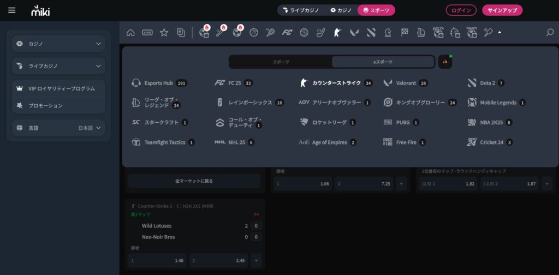
Task: Expand more markets arrow next to 1.87 odds
Action: coord(547,184)
